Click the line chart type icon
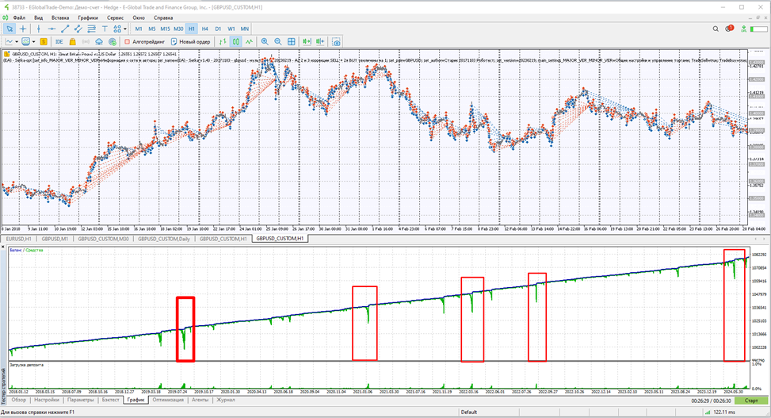Screen dimensions: 771x418 [9, 42]
